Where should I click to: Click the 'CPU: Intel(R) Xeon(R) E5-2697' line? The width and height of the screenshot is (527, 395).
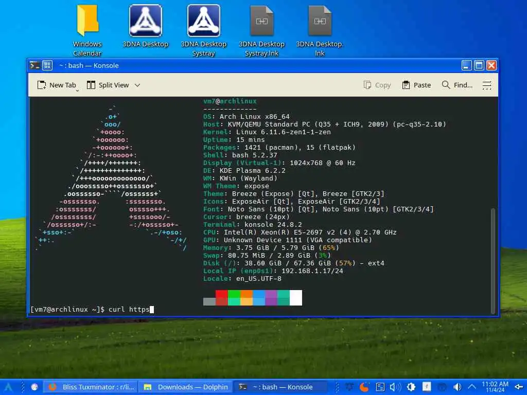click(x=300, y=232)
